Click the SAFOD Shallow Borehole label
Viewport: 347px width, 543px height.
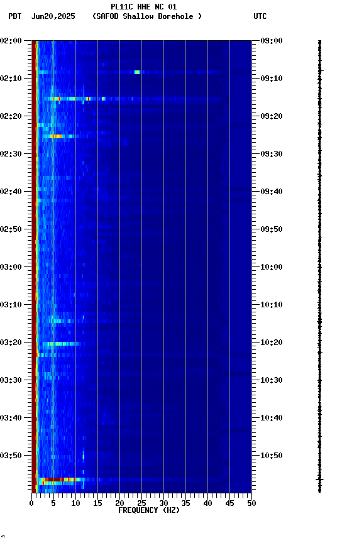tap(147, 16)
